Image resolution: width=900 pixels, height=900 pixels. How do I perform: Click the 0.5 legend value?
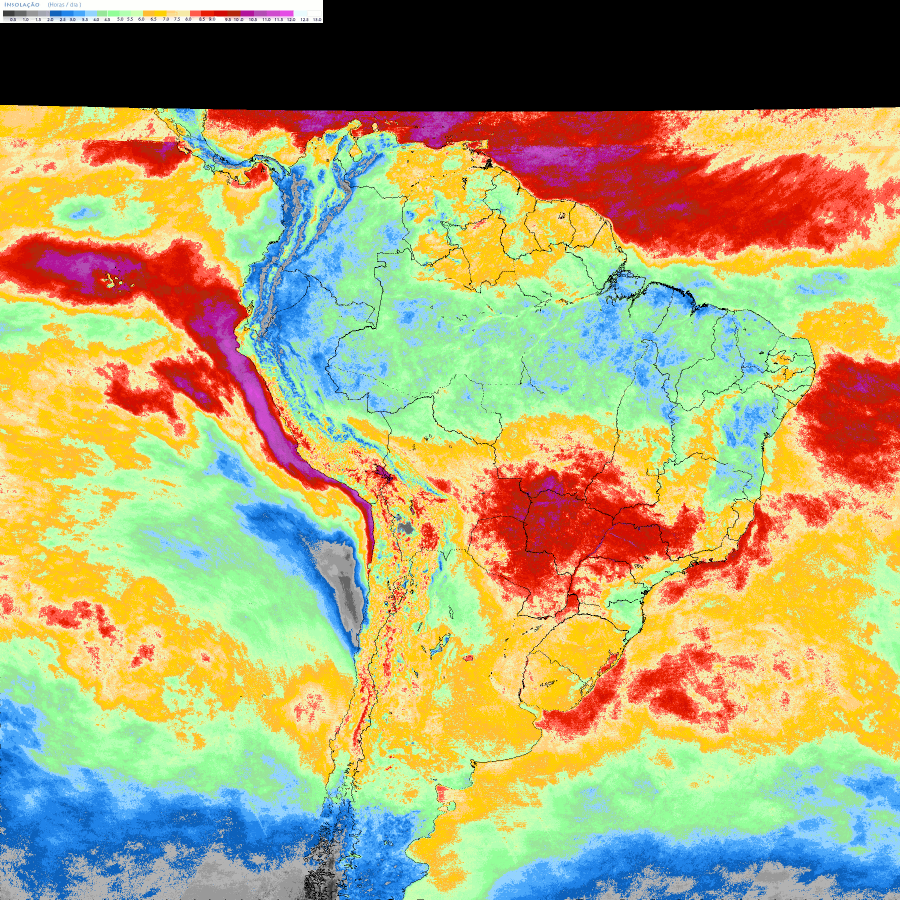pyautogui.click(x=13, y=19)
